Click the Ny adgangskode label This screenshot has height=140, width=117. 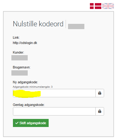coord(25,82)
